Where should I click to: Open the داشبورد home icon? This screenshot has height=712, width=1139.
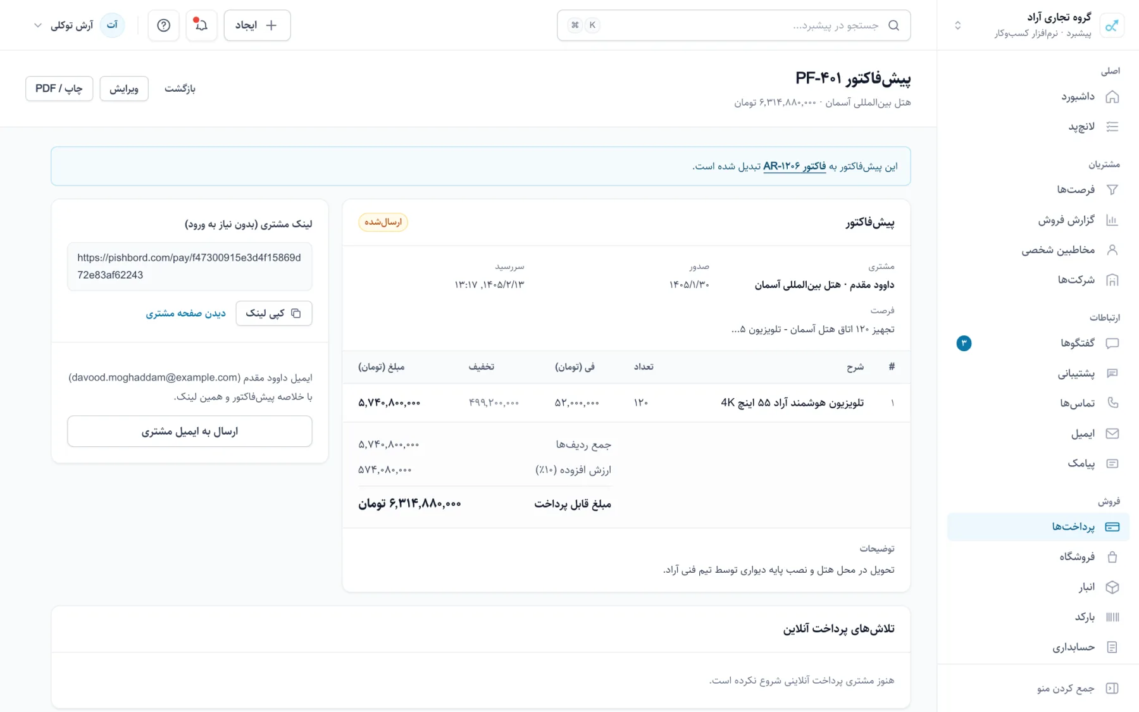click(x=1112, y=97)
